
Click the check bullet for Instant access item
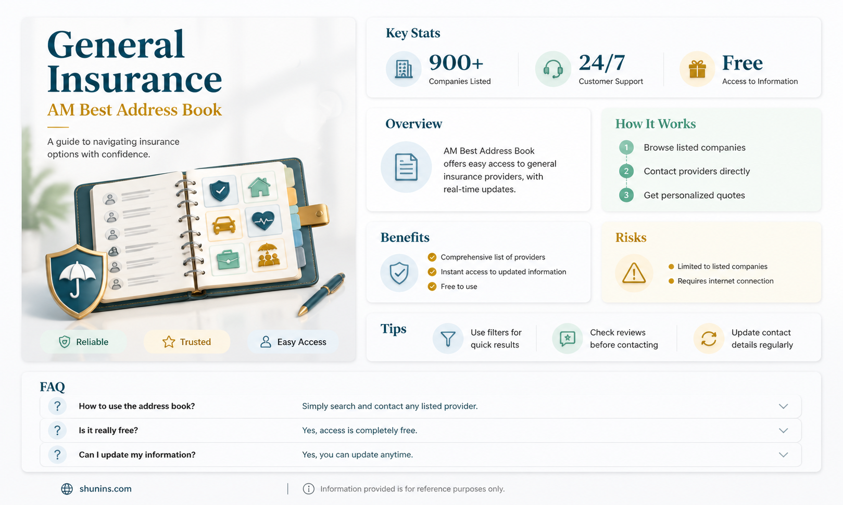pos(432,271)
